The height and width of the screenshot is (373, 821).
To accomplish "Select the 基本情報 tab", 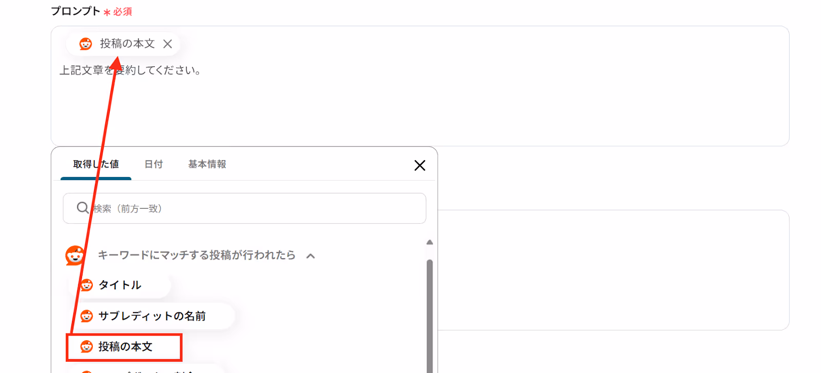I will tap(207, 164).
